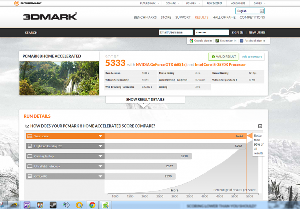Open the TeamSpeak taskbar icon

click(x=66, y=205)
